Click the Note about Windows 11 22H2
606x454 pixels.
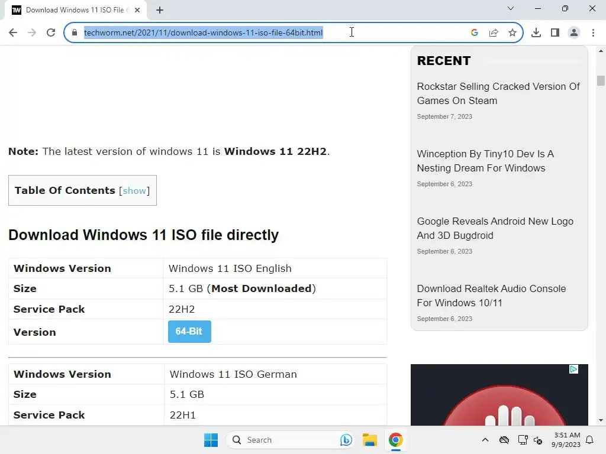point(169,151)
